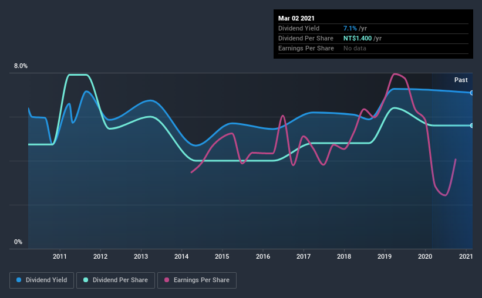
Task: Click the 'Dividend Yield' row label in tooltip
Action: pos(299,28)
